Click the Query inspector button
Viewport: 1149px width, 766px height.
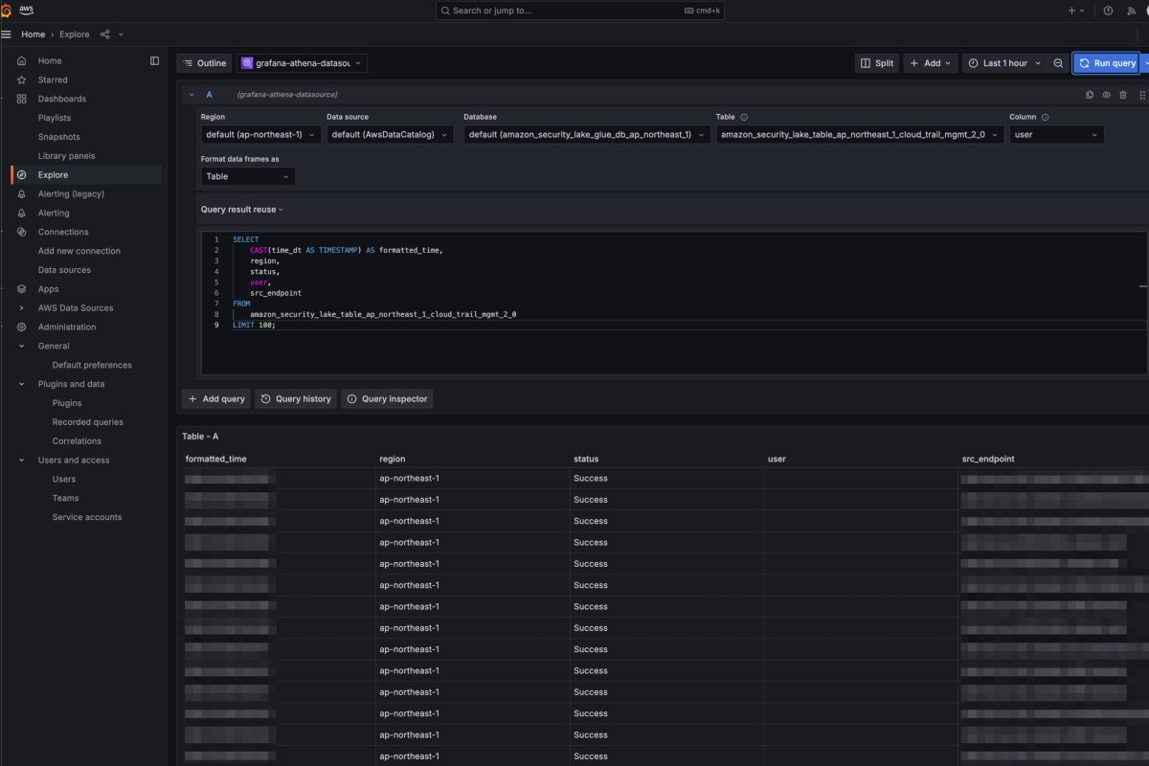tap(387, 398)
